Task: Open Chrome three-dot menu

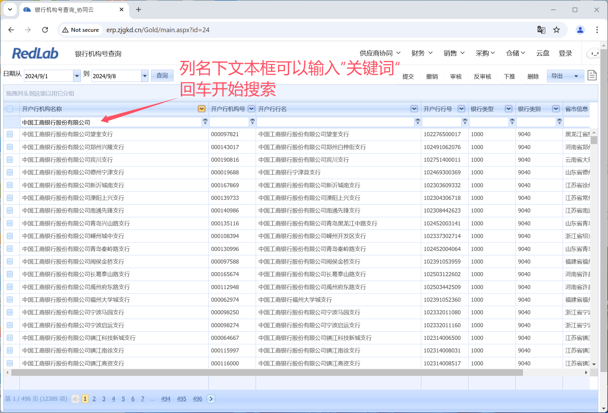Action: pyautogui.click(x=597, y=30)
